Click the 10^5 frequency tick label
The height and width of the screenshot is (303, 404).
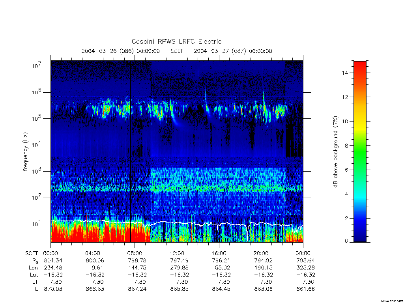click(x=37, y=118)
